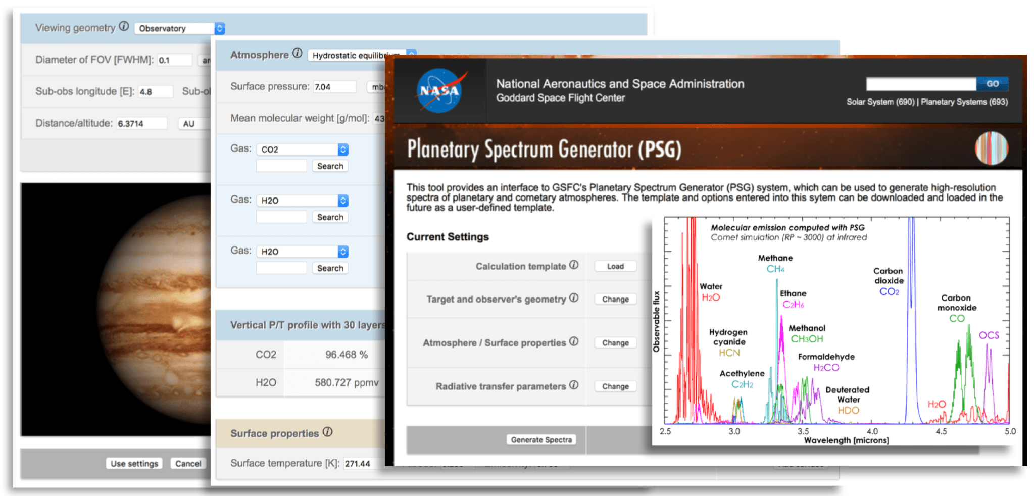Click the search box under CO2 gas
The width and height of the screenshot is (1034, 496).
(x=281, y=166)
